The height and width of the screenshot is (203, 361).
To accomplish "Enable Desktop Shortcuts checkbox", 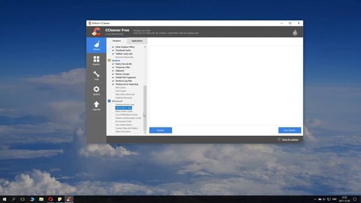I will coord(113,98).
